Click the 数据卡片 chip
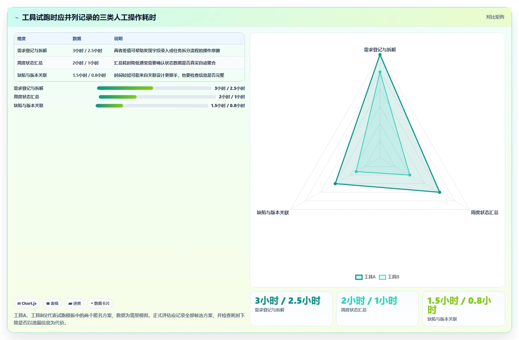The height and width of the screenshot is (340, 519). [100, 303]
